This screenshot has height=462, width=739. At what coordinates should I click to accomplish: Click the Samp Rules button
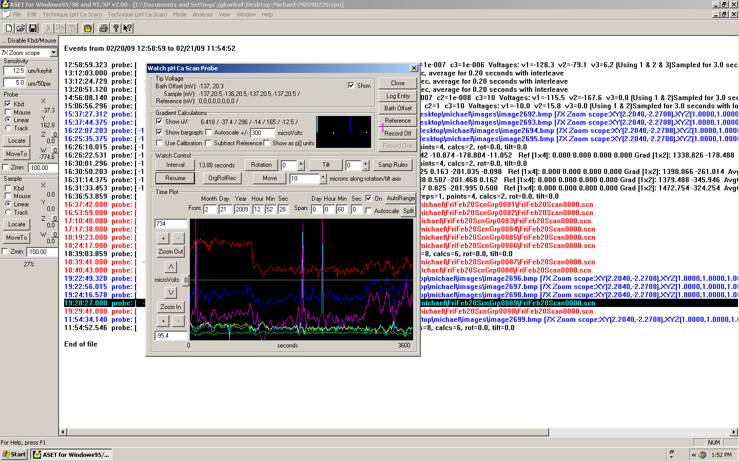pos(393,165)
